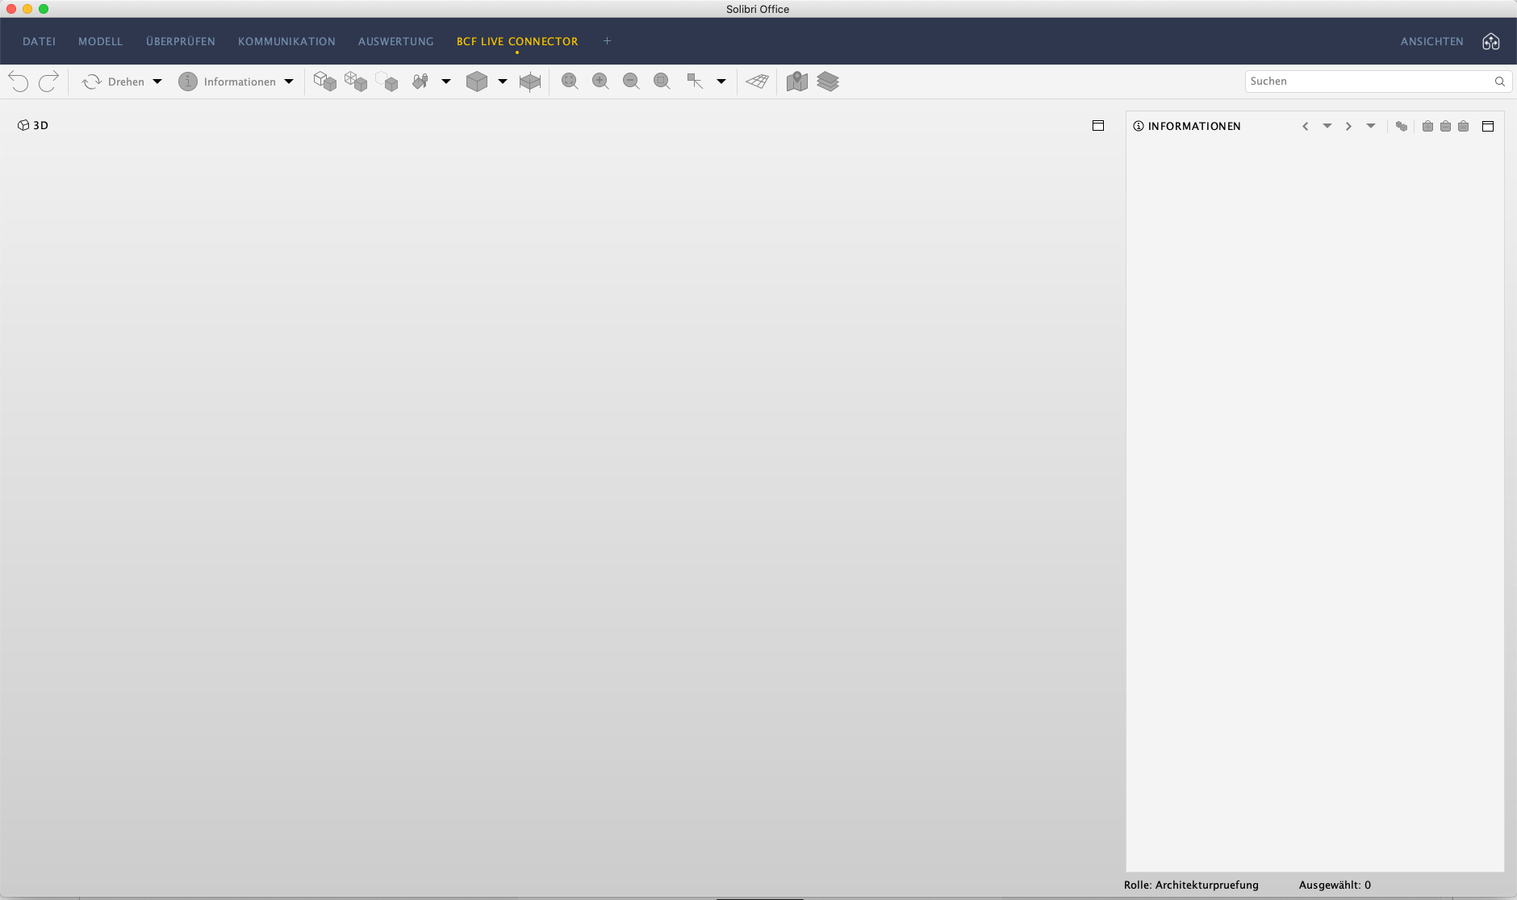Select the BCF LIVE CONNECTOR tab
This screenshot has width=1517, height=900.
pyautogui.click(x=517, y=41)
